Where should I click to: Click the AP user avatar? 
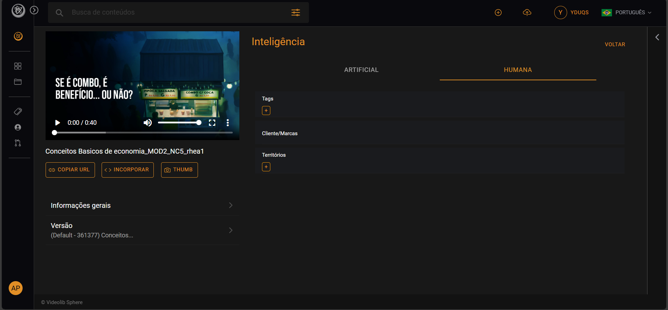(16, 288)
